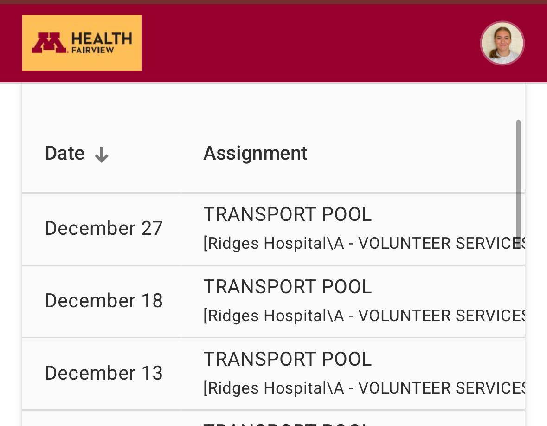Open TRANSPORT POOL assignment for December 18

288,287
